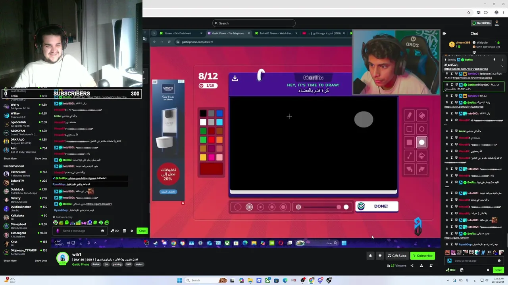The height and width of the screenshot is (285, 508).
Task: Choose the filled rectangle shape tool
Action: tap(409, 142)
